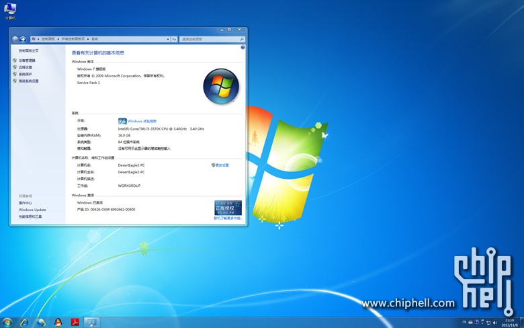Open the volume speaker icon in the tray
The image size is (524, 328).
click(495, 323)
